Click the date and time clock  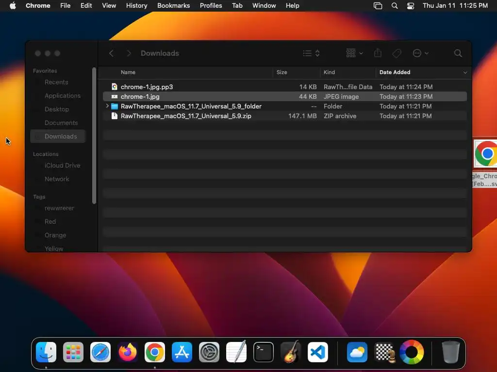tap(455, 6)
